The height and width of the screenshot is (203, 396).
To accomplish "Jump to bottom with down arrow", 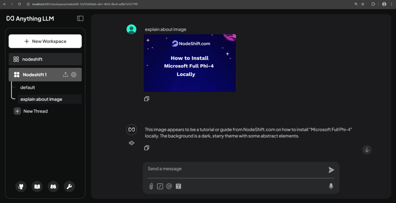I will click(x=367, y=150).
